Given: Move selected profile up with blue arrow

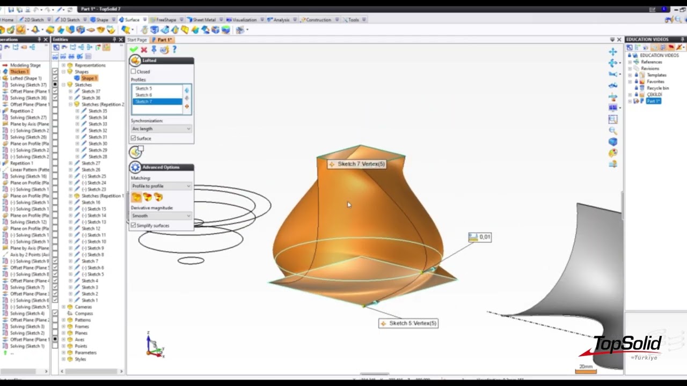Looking at the screenshot, I should (x=187, y=90).
